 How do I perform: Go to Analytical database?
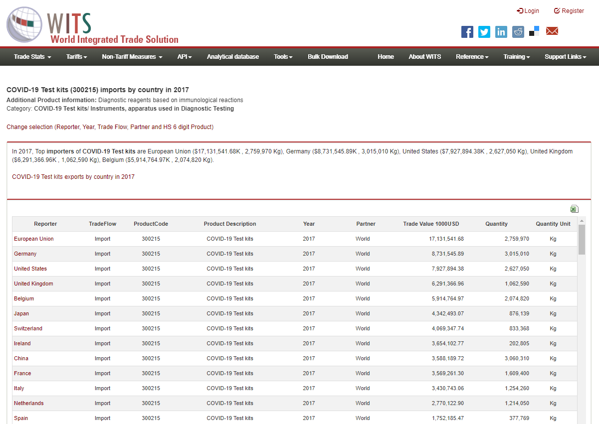pos(233,57)
